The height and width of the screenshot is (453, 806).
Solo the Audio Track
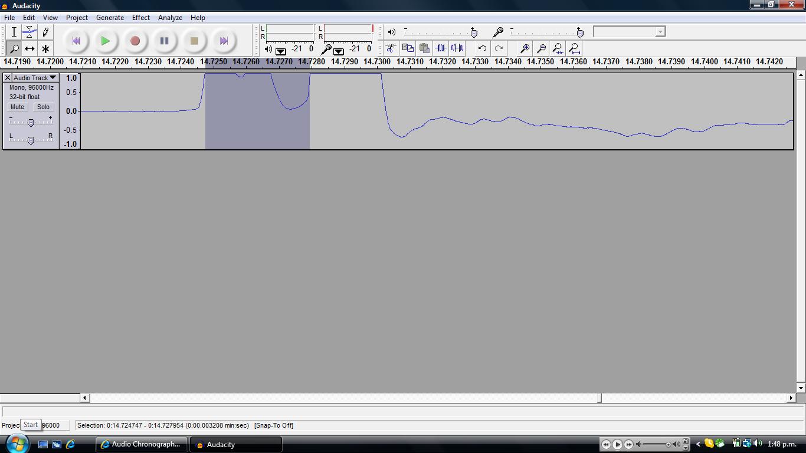click(43, 107)
